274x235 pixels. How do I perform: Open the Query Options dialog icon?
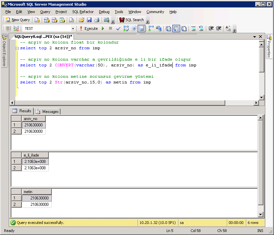[x=134, y=28]
